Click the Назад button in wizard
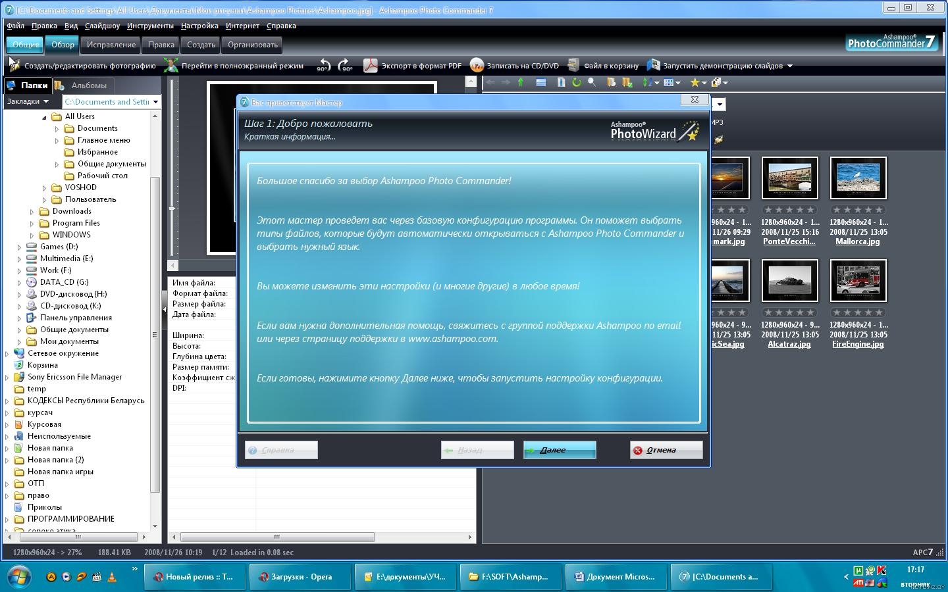 click(477, 450)
